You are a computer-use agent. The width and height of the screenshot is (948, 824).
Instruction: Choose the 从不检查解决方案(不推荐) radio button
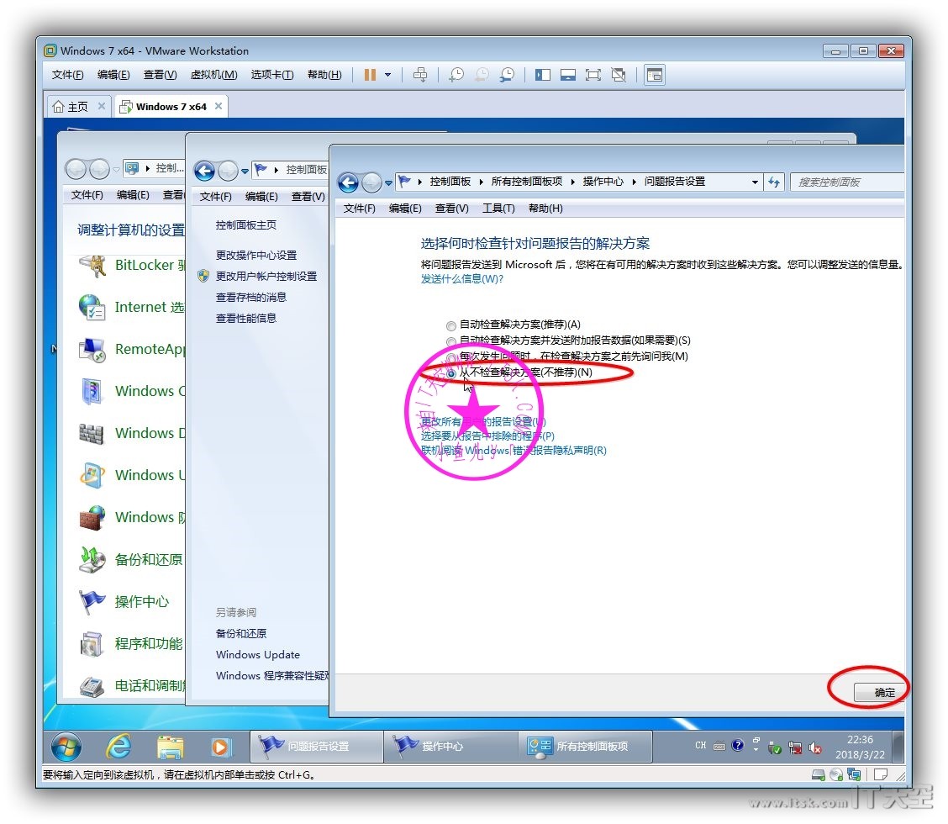tap(452, 372)
